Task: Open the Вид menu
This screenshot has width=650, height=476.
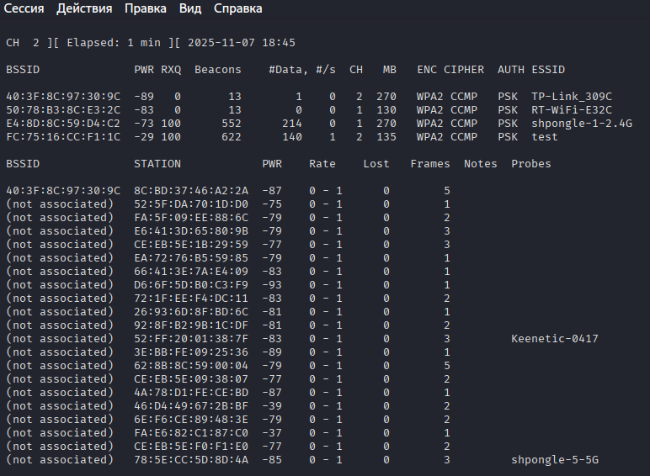Action: tap(190, 8)
